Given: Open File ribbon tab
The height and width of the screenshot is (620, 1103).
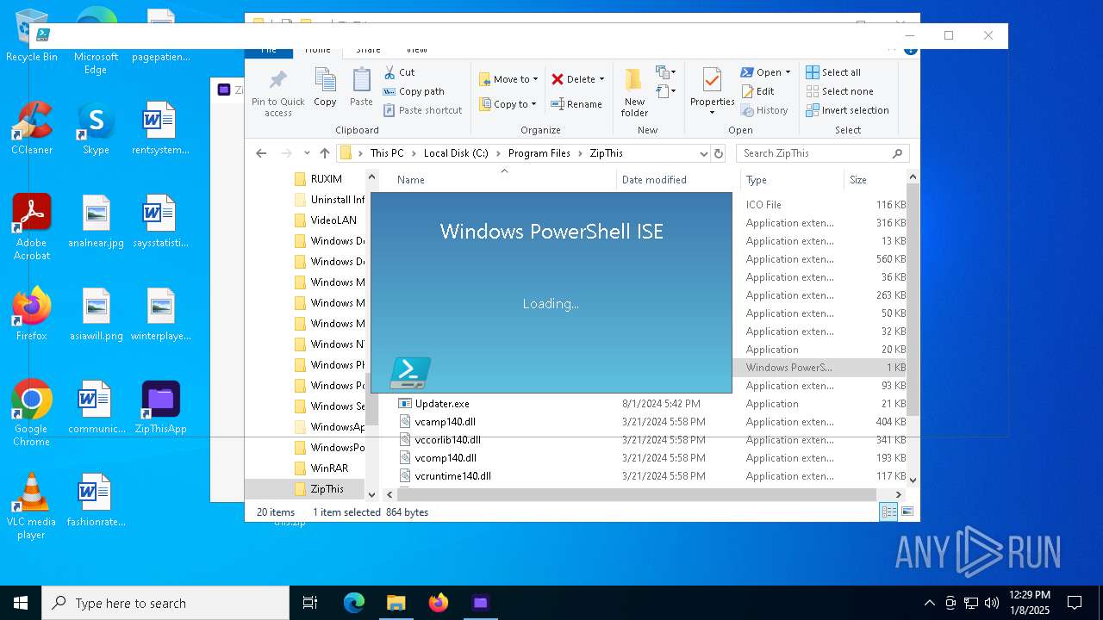Looking at the screenshot, I should point(269,50).
